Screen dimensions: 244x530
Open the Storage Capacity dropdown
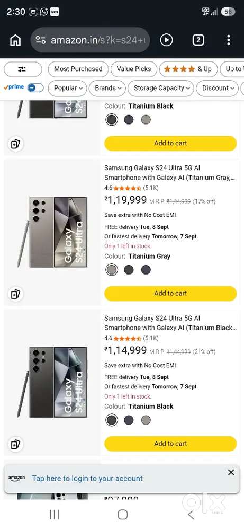161,88
